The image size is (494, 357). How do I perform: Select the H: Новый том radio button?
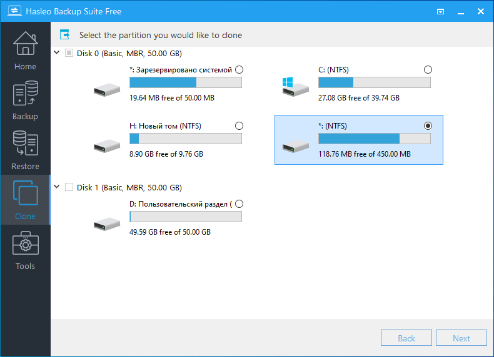coord(239,126)
